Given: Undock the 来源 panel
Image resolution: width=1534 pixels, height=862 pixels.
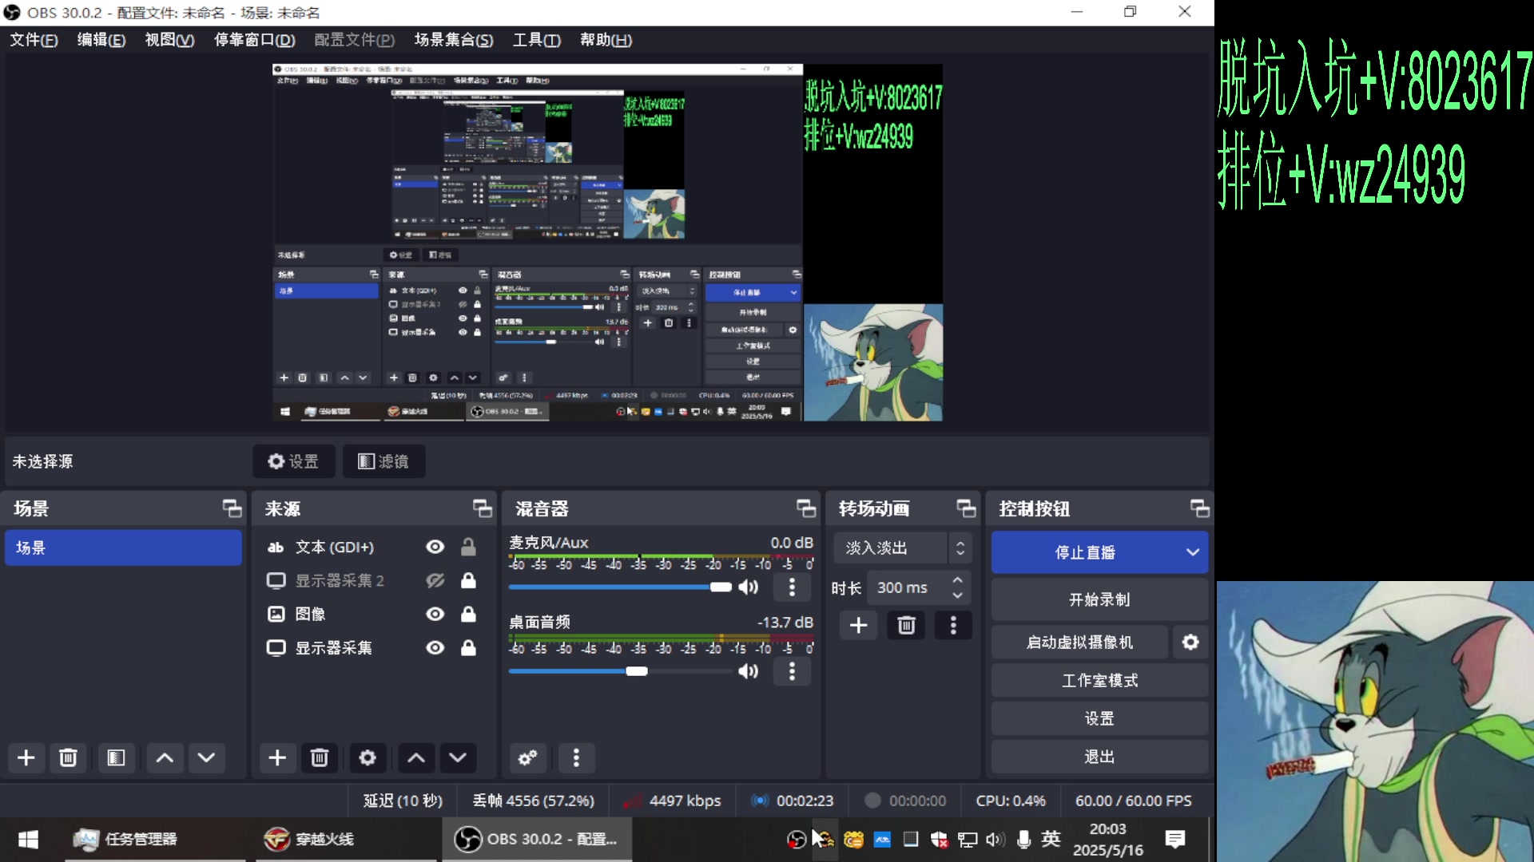Looking at the screenshot, I should 483,508.
